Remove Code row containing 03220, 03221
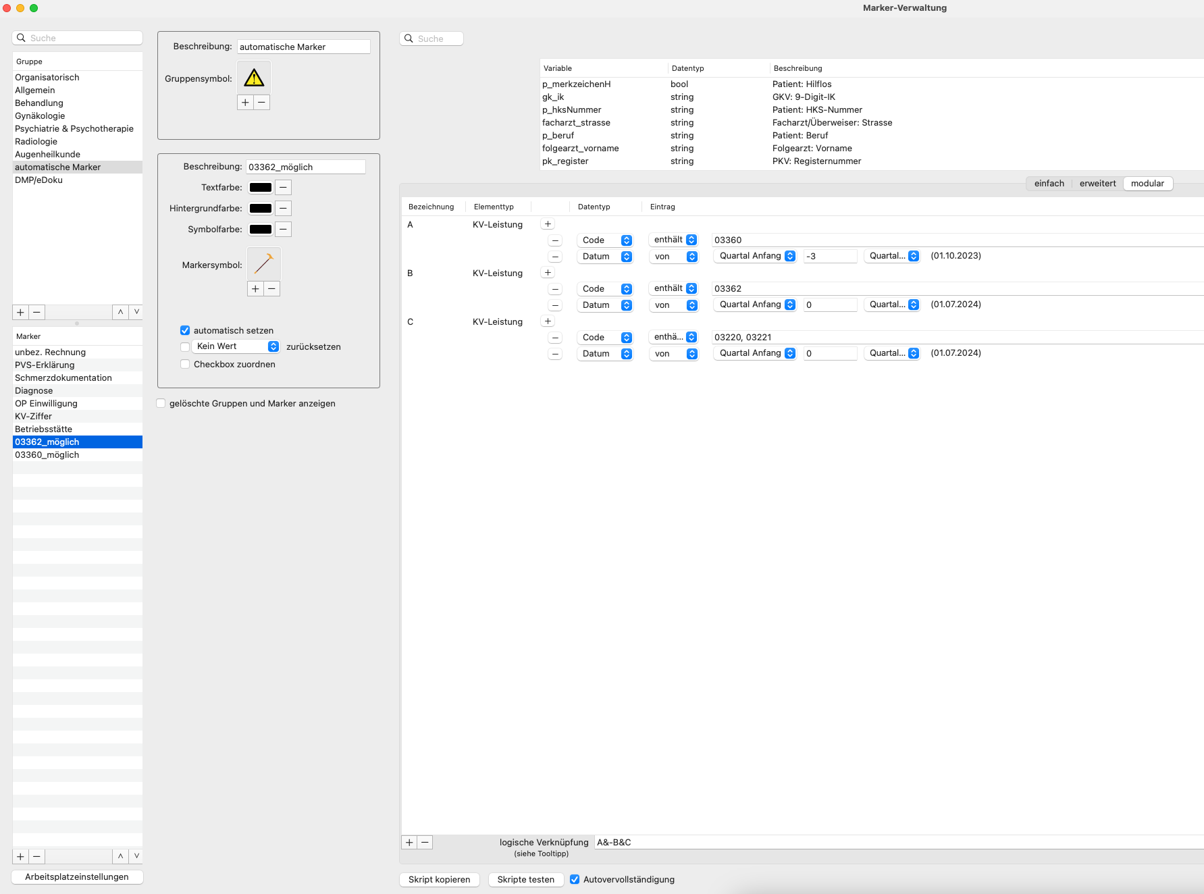 coord(555,338)
